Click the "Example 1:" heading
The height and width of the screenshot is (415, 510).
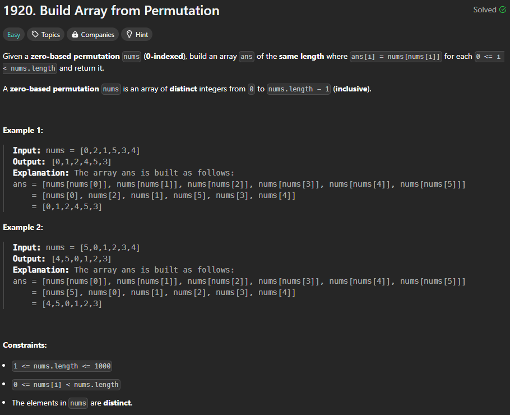click(x=23, y=130)
